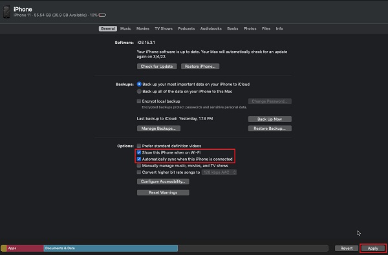
Task: Click the Change Password button
Action: click(x=270, y=101)
